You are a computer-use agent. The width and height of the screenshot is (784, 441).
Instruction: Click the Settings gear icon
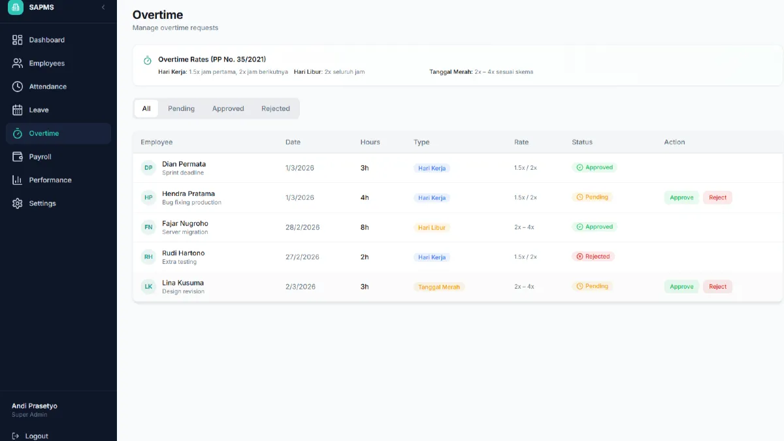pos(18,203)
